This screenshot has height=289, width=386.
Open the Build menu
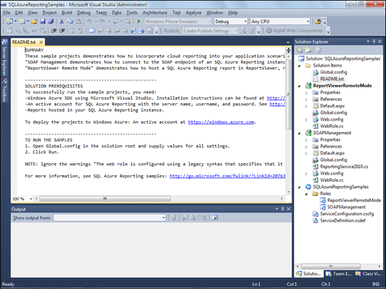(67, 13)
